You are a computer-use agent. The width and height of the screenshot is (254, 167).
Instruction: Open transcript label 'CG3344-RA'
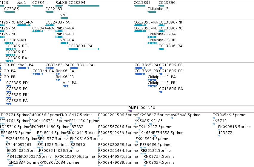43,28
